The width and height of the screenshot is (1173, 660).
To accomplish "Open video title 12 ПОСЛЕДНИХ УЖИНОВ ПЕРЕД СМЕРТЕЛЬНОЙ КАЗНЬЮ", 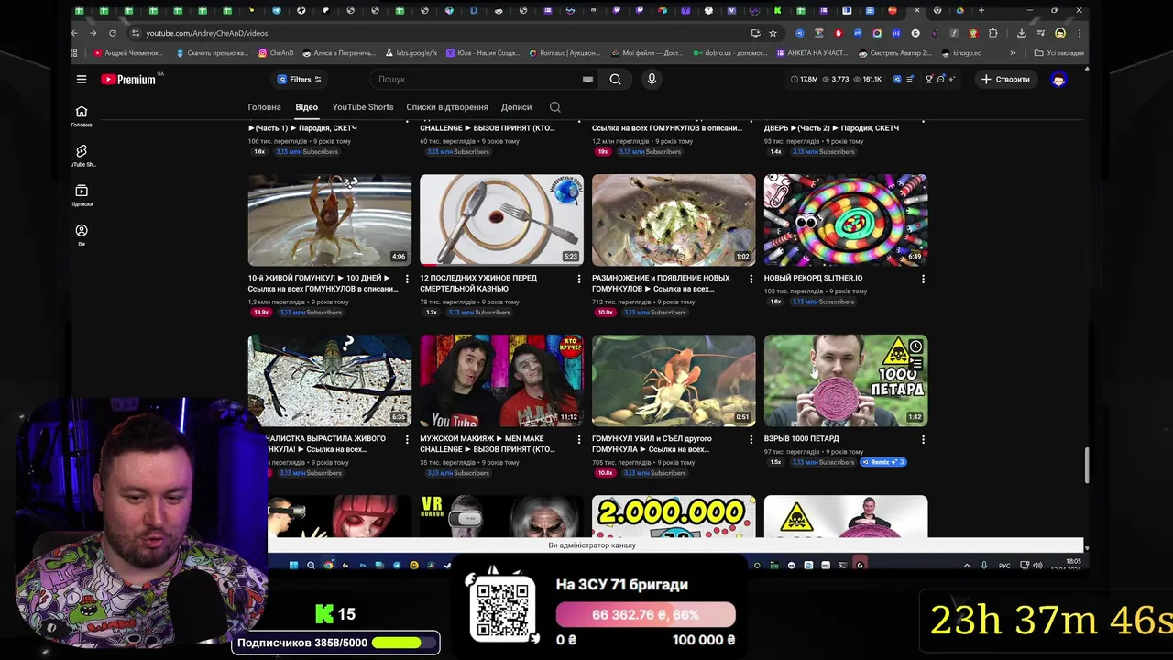I will 478,283.
